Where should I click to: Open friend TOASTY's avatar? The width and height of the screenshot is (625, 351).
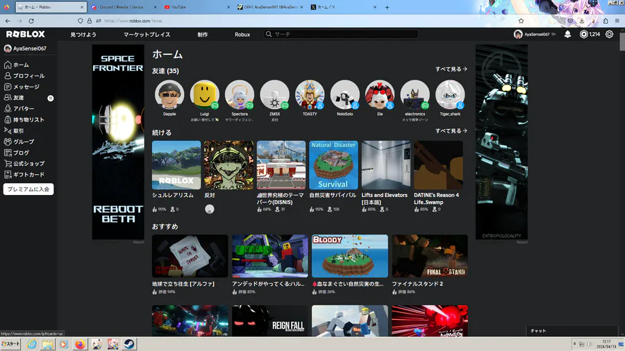click(x=310, y=95)
